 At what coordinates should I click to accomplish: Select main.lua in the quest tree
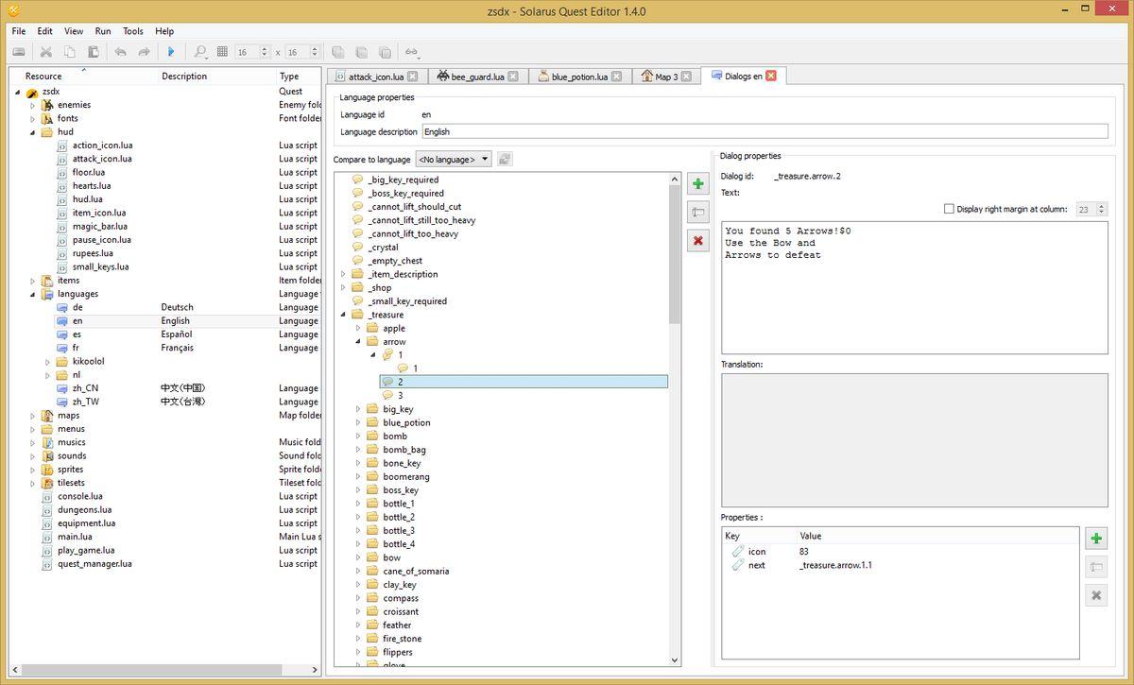point(75,537)
